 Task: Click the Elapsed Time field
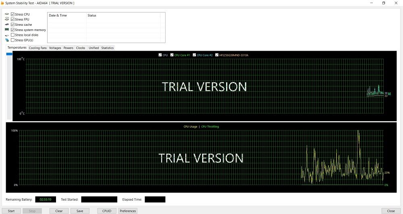click(x=155, y=200)
